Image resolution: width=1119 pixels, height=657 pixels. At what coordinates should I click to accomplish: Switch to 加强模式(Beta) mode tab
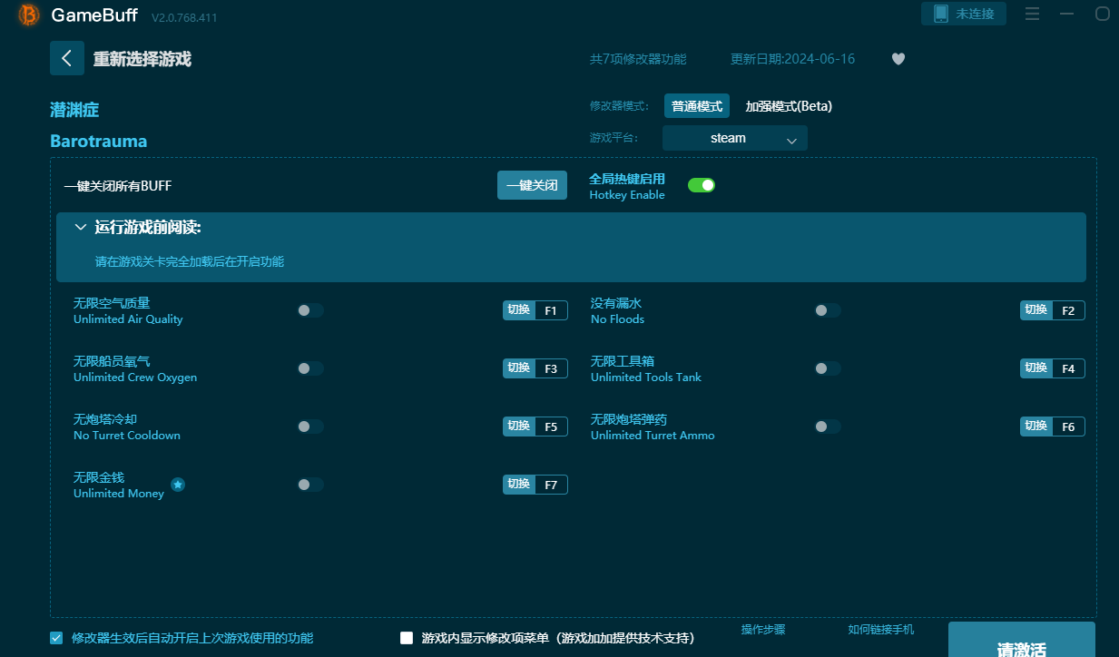789,106
